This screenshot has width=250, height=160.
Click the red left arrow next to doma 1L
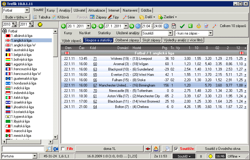click(x=148, y=149)
